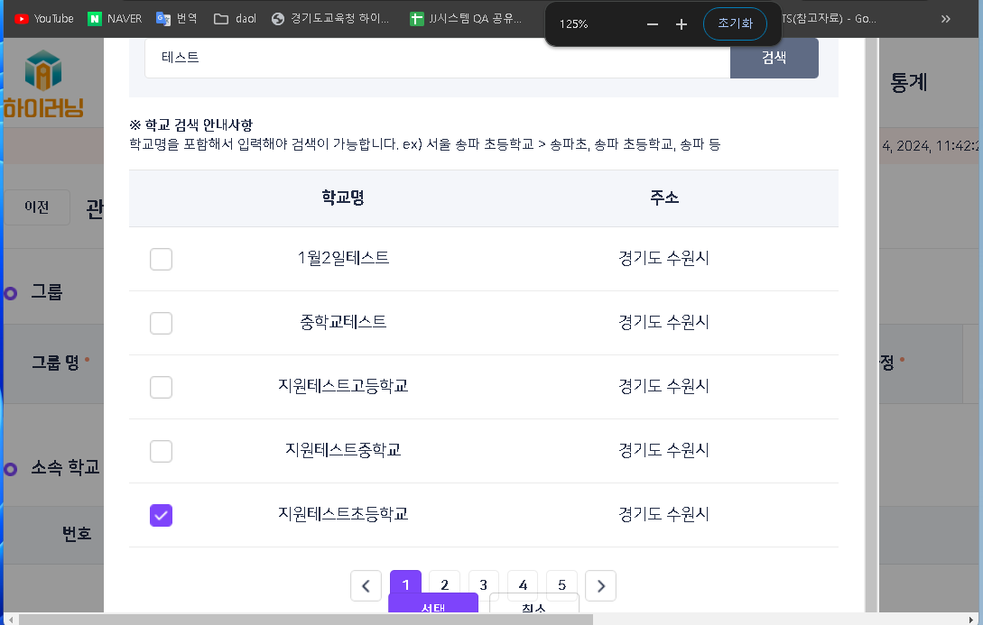983x625 pixels.
Task: Open the 번역 translate bookmark
Action: pyautogui.click(x=177, y=18)
